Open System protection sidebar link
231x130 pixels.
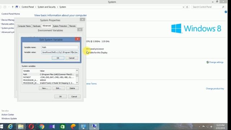[8, 28]
